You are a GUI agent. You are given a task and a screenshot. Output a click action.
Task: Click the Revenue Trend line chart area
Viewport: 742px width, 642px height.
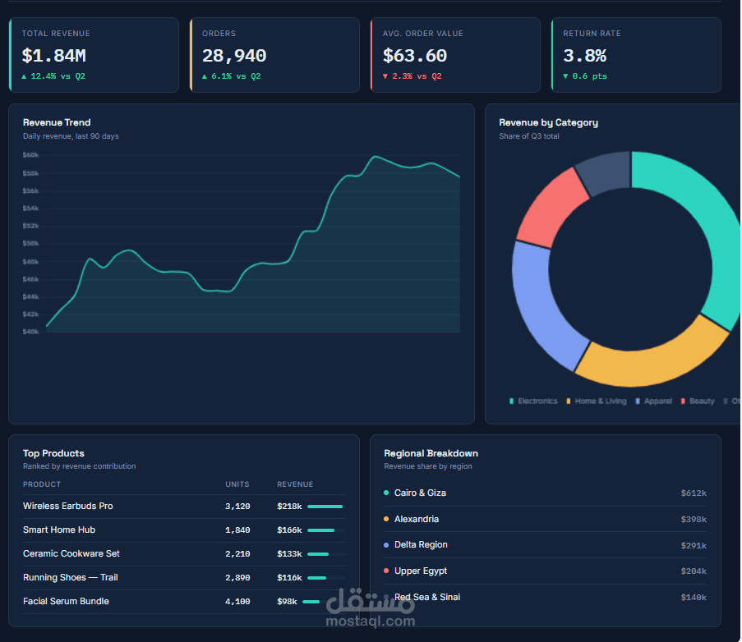[253, 244]
